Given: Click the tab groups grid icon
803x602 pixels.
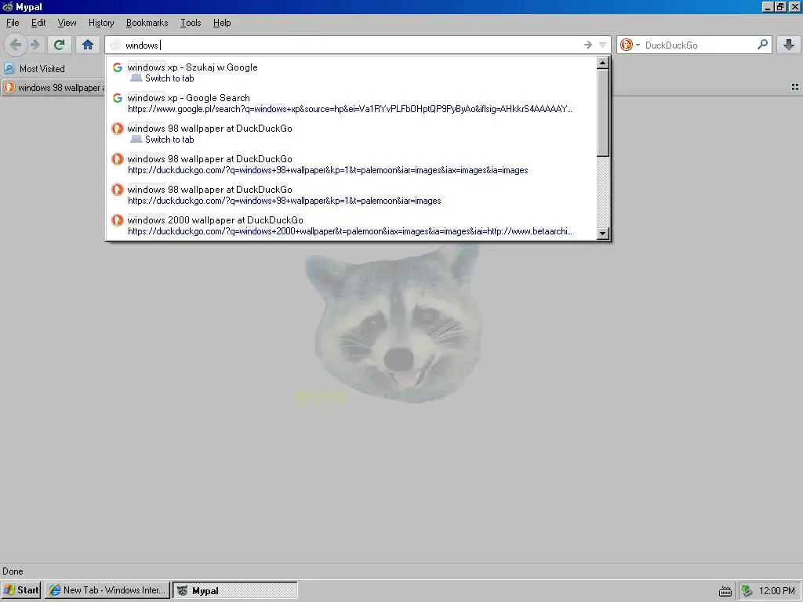Looking at the screenshot, I should 795,88.
